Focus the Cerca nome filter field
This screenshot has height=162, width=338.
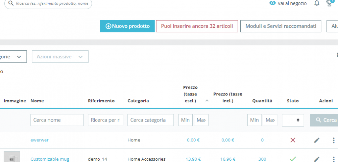[x=57, y=120]
